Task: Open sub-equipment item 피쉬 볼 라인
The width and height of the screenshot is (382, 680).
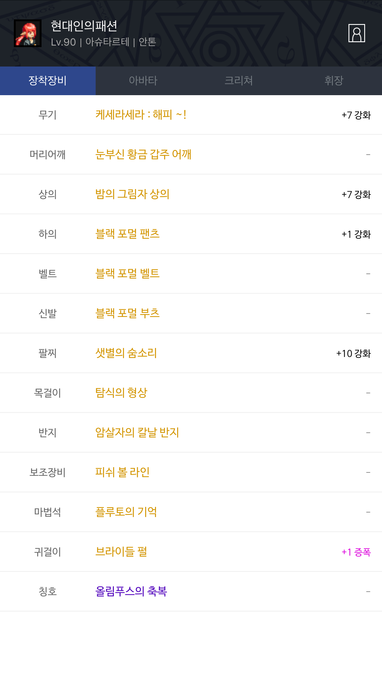Action: point(122,472)
